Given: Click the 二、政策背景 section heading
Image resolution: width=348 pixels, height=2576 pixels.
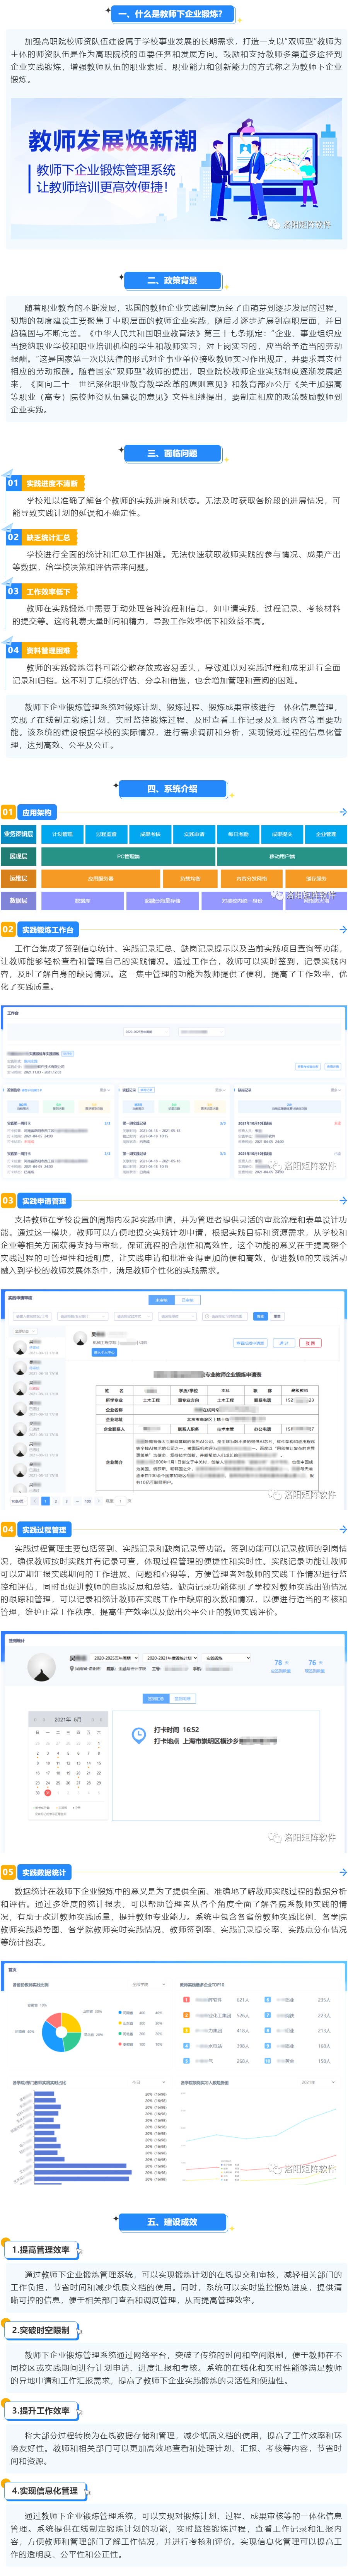Looking at the screenshot, I should [172, 280].
